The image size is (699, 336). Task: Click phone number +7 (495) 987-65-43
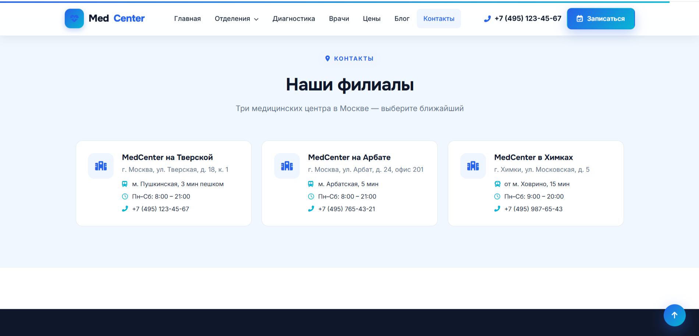(x=533, y=209)
